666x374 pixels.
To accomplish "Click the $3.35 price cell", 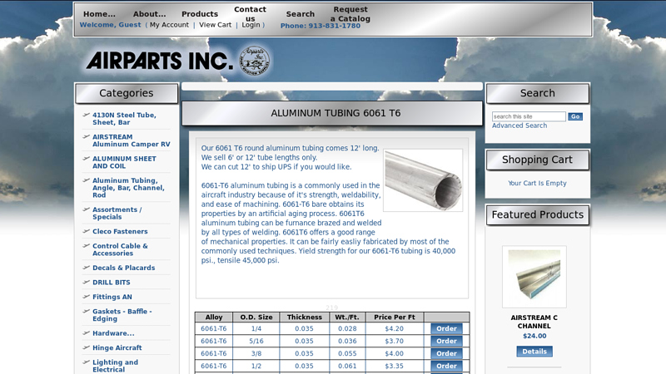I will coord(394,366).
